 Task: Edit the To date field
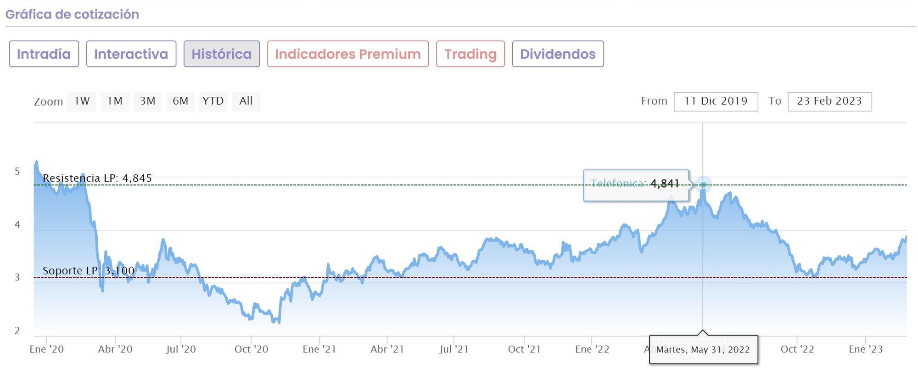829,101
